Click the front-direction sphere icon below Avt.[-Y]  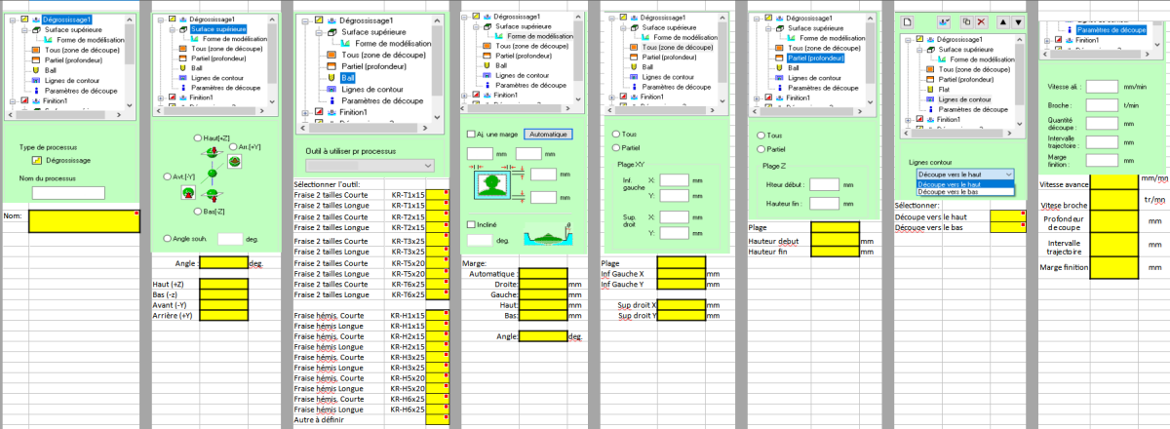pyautogui.click(x=188, y=192)
